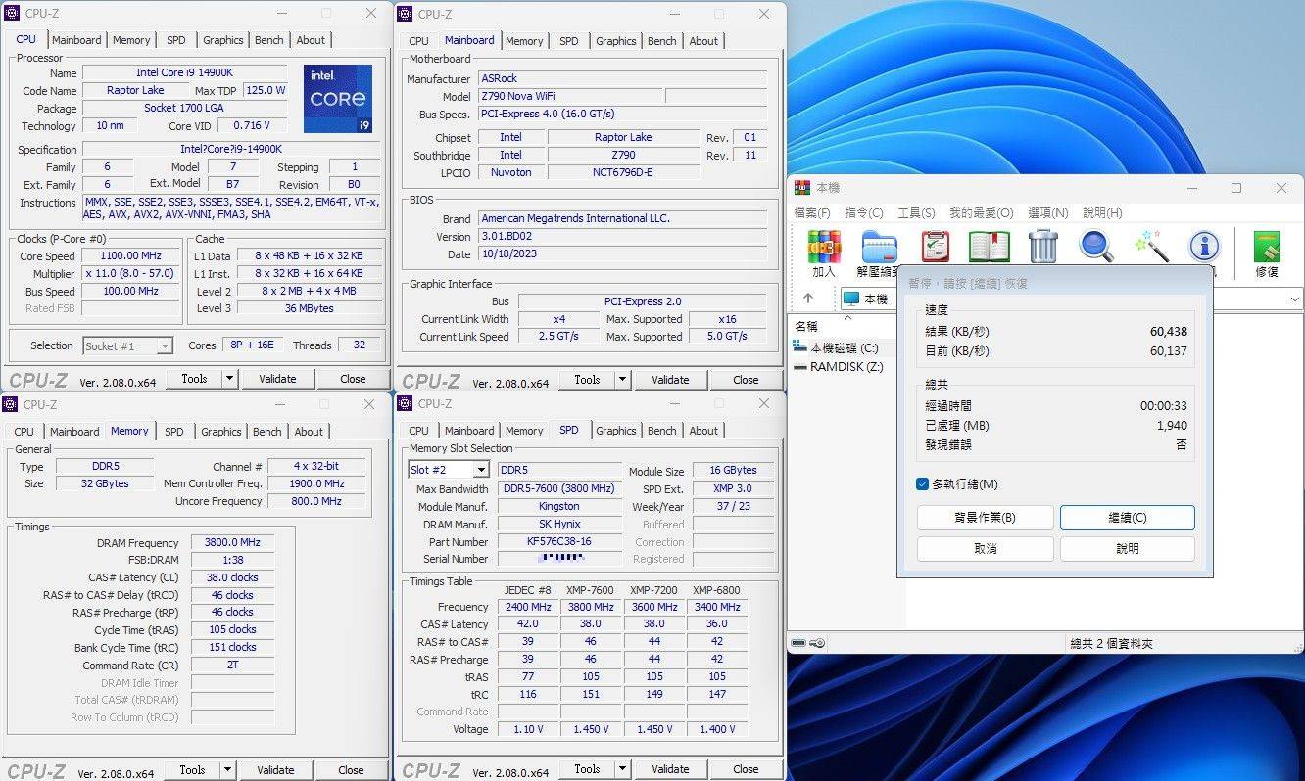Open the 工具(S) menu in WinRAR
The height and width of the screenshot is (781, 1305).
[x=916, y=212]
